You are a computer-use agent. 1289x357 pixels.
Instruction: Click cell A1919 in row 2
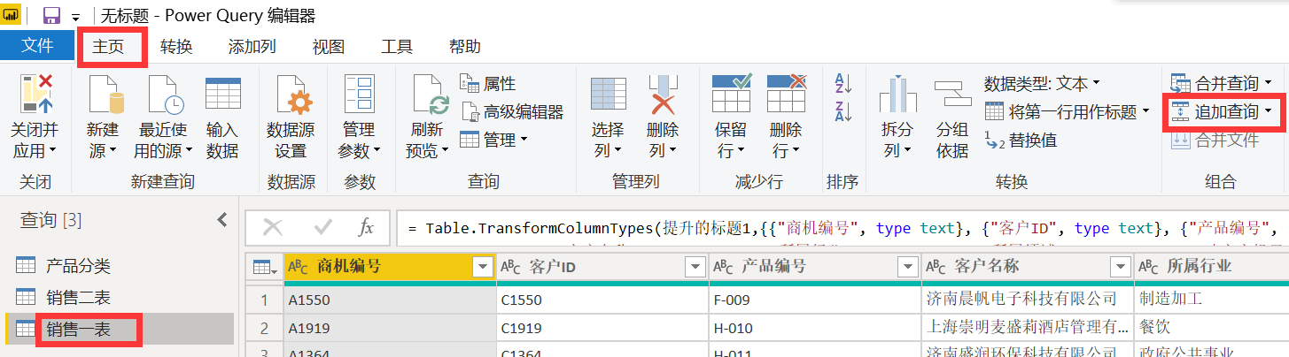tap(390, 327)
